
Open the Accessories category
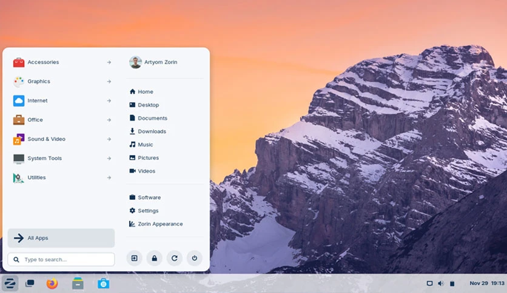(x=61, y=62)
